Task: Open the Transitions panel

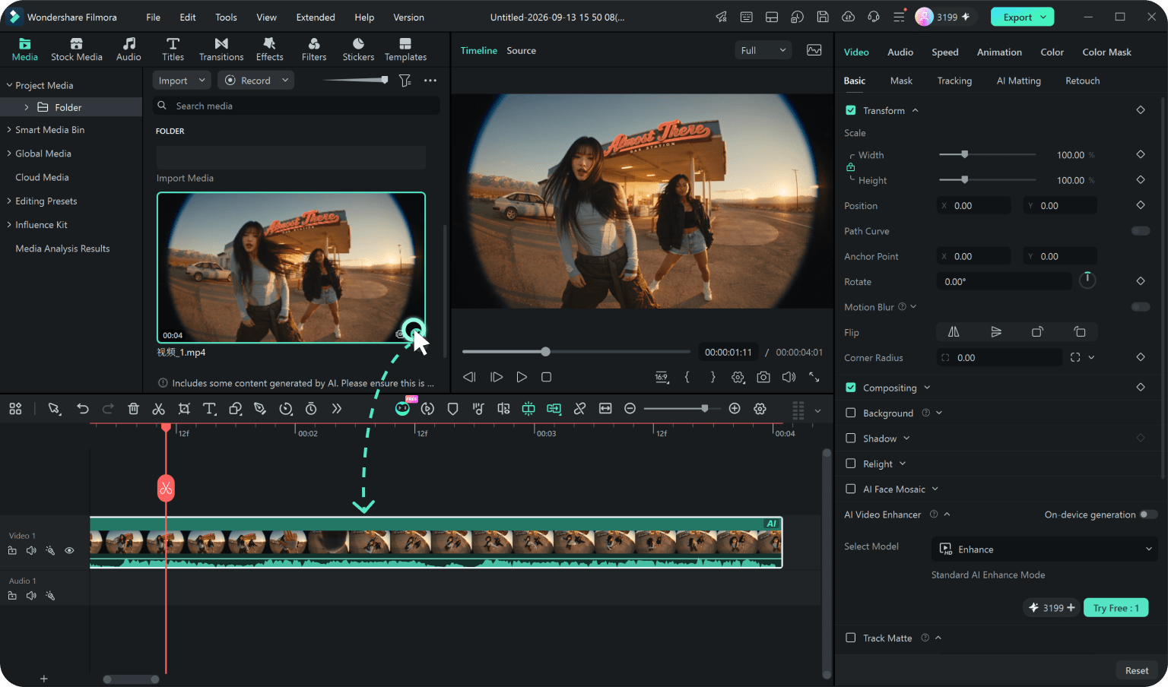Action: 221,49
